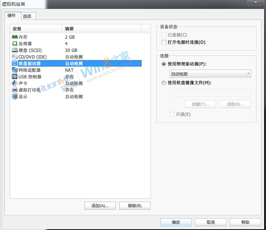Click the 30 GB hard disk summary
Image resolution: width=266 pixels, height=230 pixels.
pyautogui.click(x=71, y=50)
